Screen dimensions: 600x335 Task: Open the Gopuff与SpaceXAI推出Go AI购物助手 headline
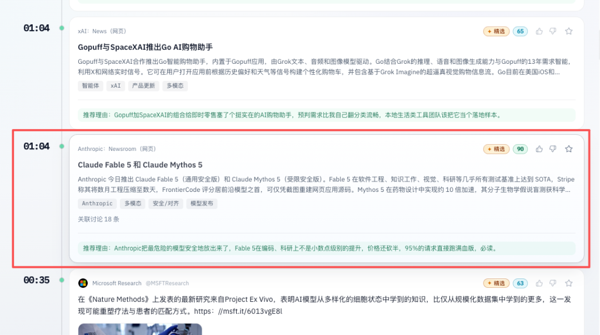pyautogui.click(x=146, y=47)
